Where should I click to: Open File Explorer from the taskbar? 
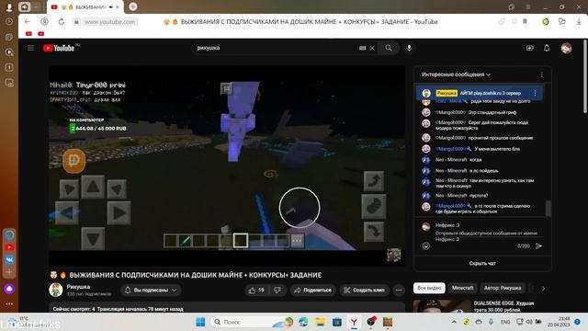(320, 322)
